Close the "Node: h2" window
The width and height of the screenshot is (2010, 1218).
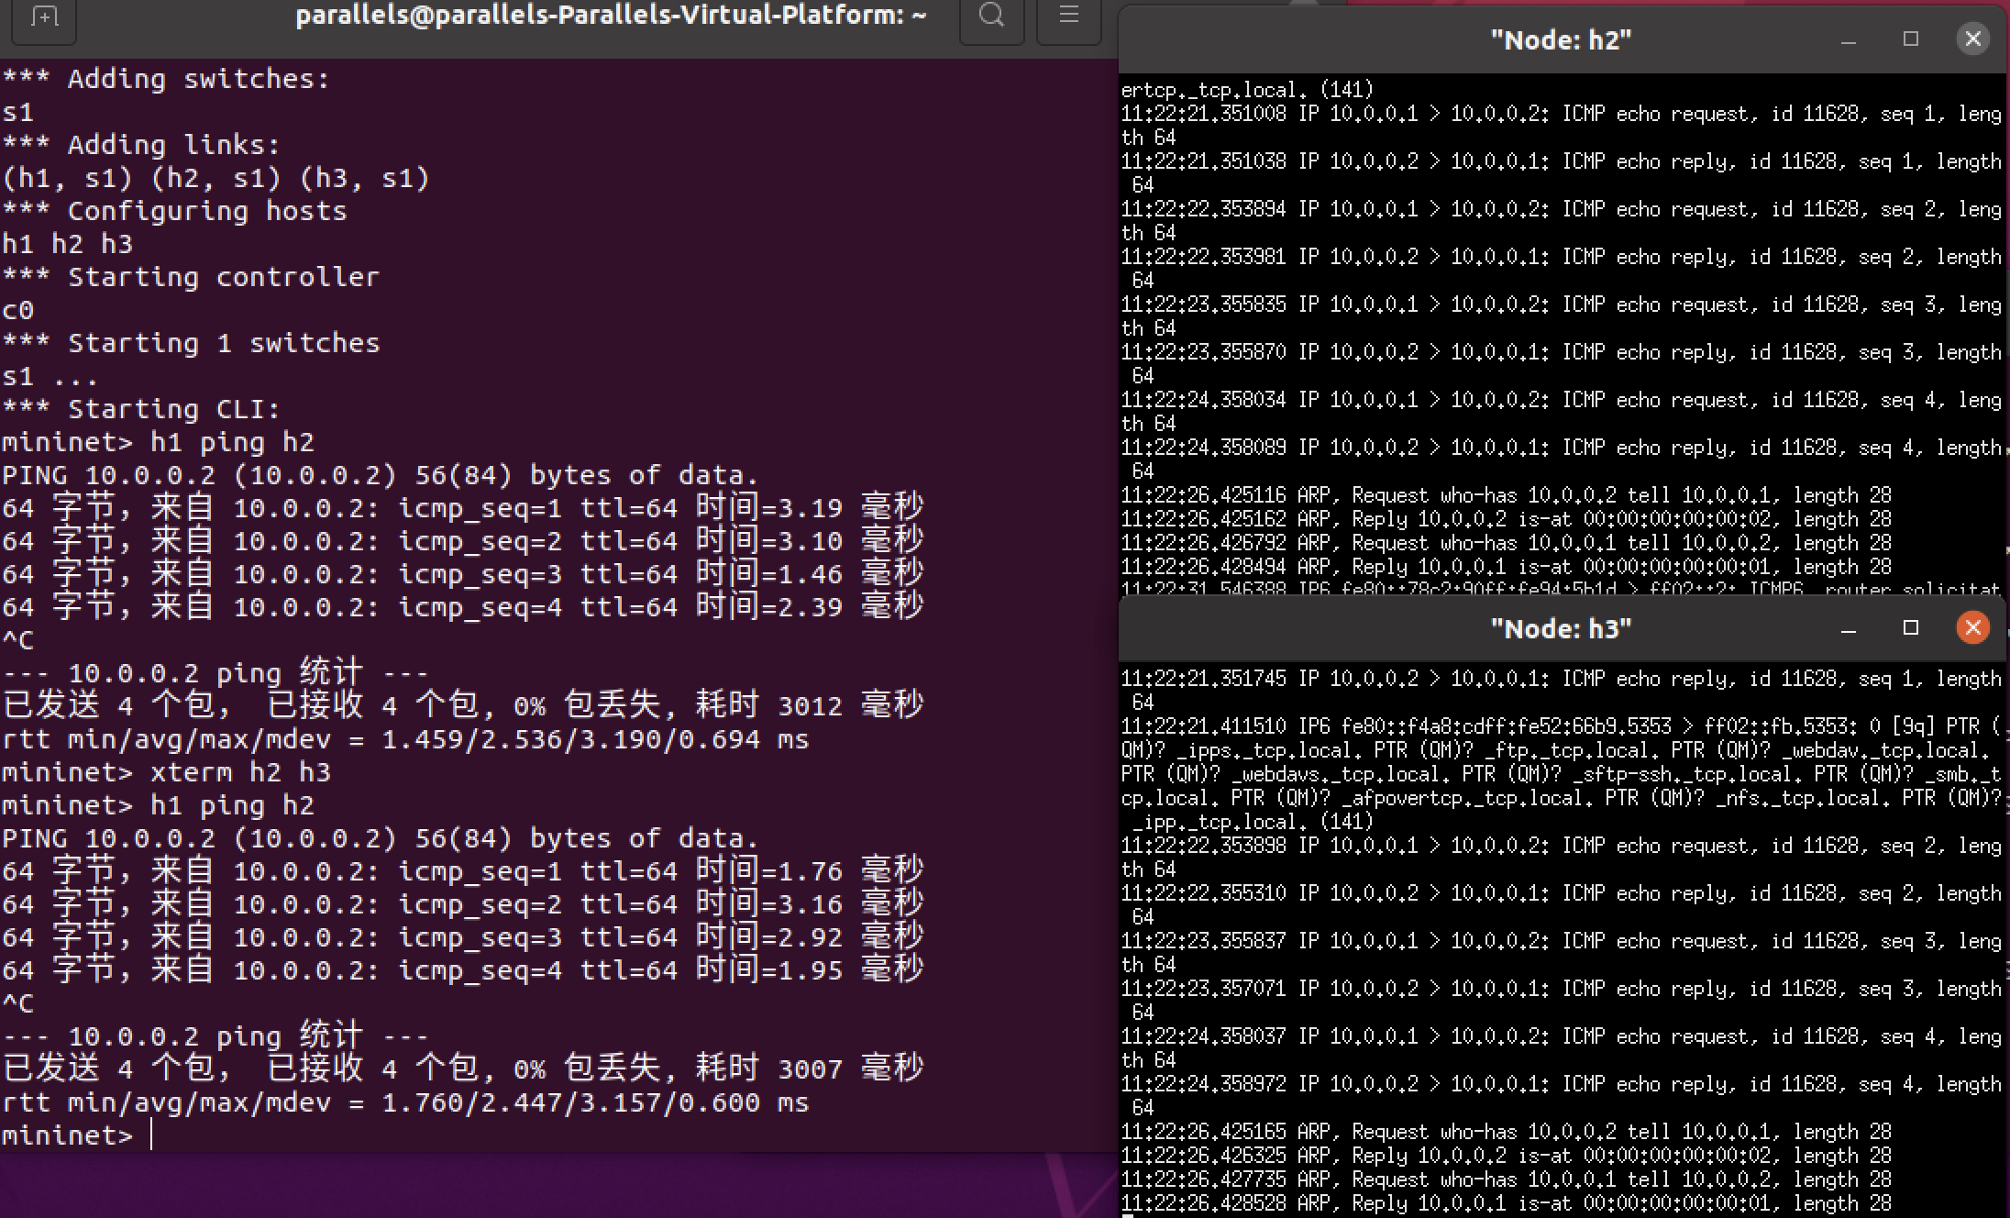point(1972,39)
